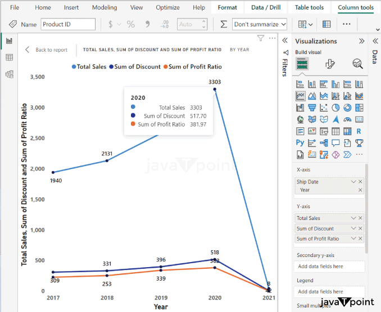Image resolution: width=381 pixels, height=312 pixels.
Task: Remove Sum of Profit Ratio from Y-axis
Action: 360,238
